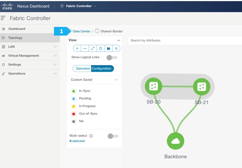Select the SB-20 switch node
The width and height of the screenshot is (242, 168).
(154, 86)
